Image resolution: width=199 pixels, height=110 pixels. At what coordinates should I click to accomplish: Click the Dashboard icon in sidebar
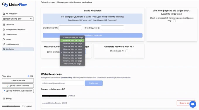[x=4, y=25]
